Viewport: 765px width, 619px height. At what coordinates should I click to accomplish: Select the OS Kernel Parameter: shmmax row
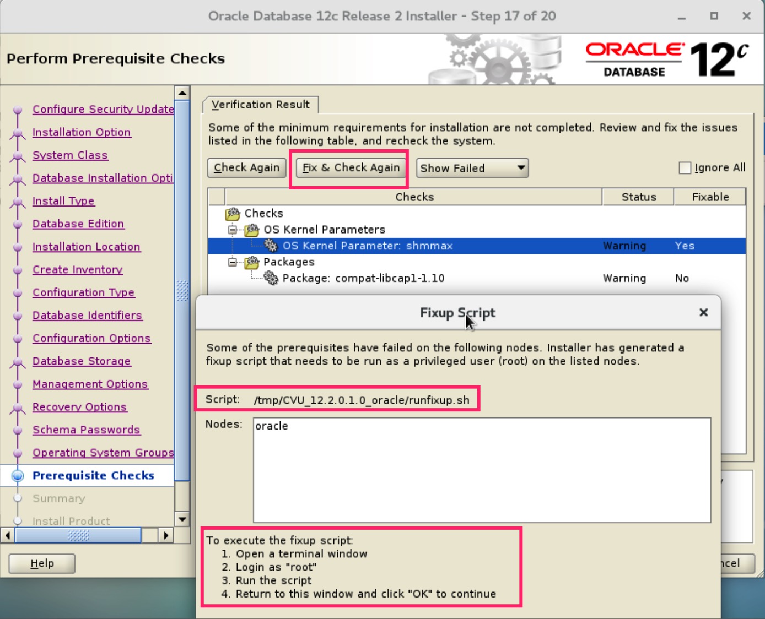click(477, 246)
